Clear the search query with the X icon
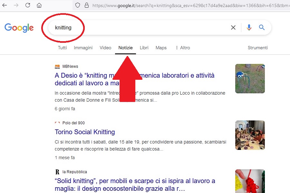The height and width of the screenshot is (193, 290). 233,27
